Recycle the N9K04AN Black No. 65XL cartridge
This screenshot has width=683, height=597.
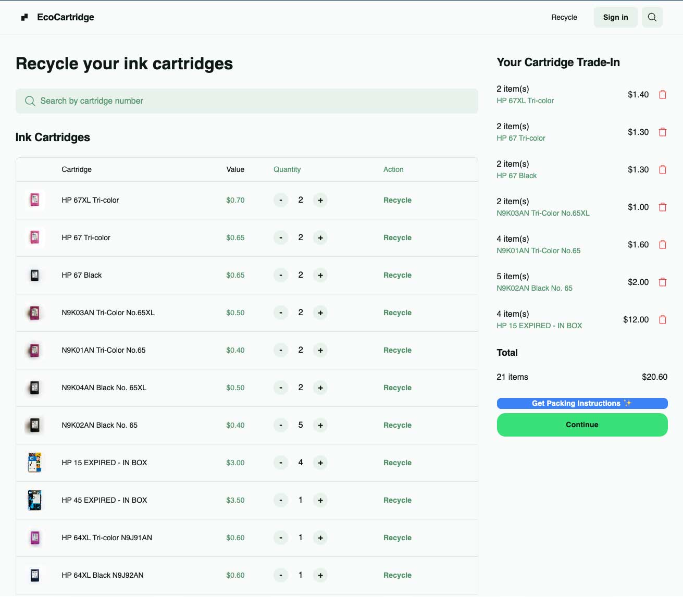397,388
